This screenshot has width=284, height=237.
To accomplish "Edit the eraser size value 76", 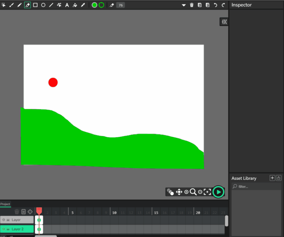I will click(x=121, y=5).
